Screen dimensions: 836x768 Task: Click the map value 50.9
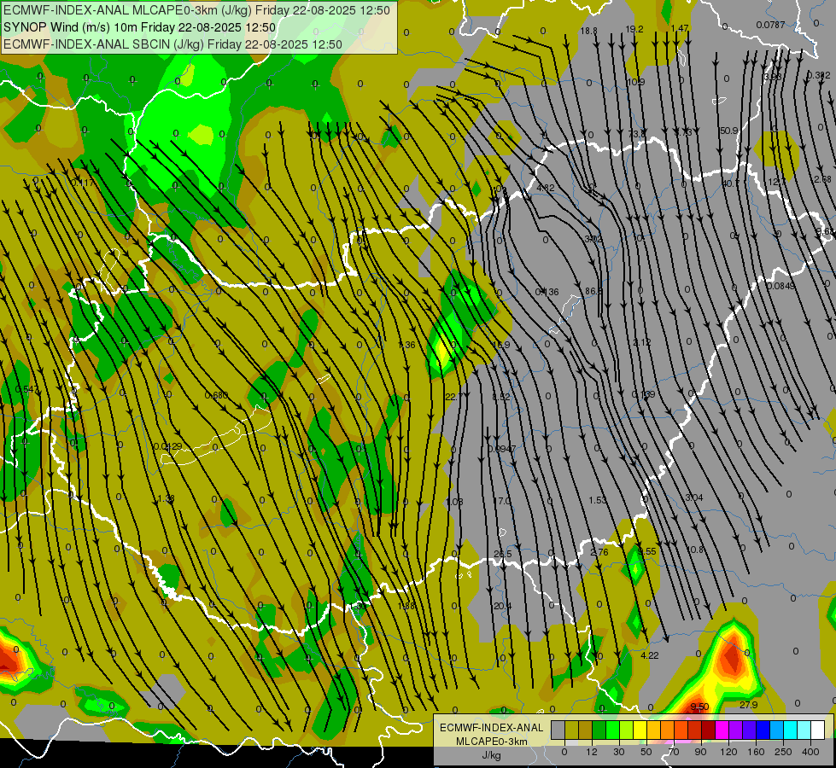pyautogui.click(x=729, y=131)
